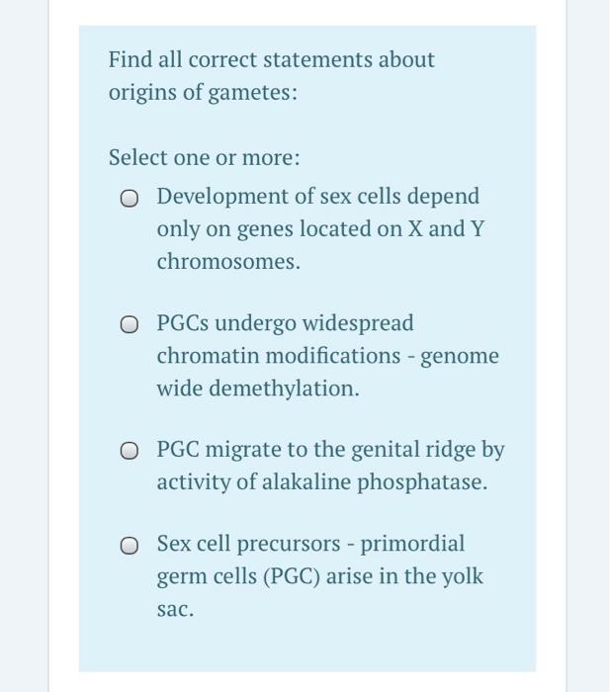Click the 'Sex cell precursors - primordial' label

[310, 544]
